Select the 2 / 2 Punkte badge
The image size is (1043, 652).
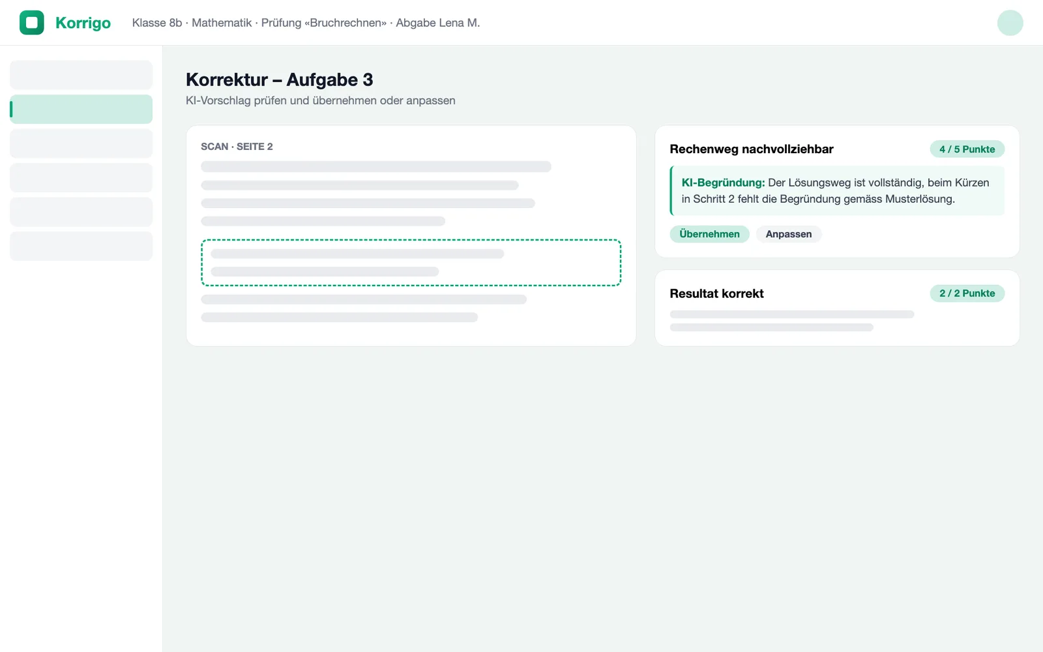(967, 293)
